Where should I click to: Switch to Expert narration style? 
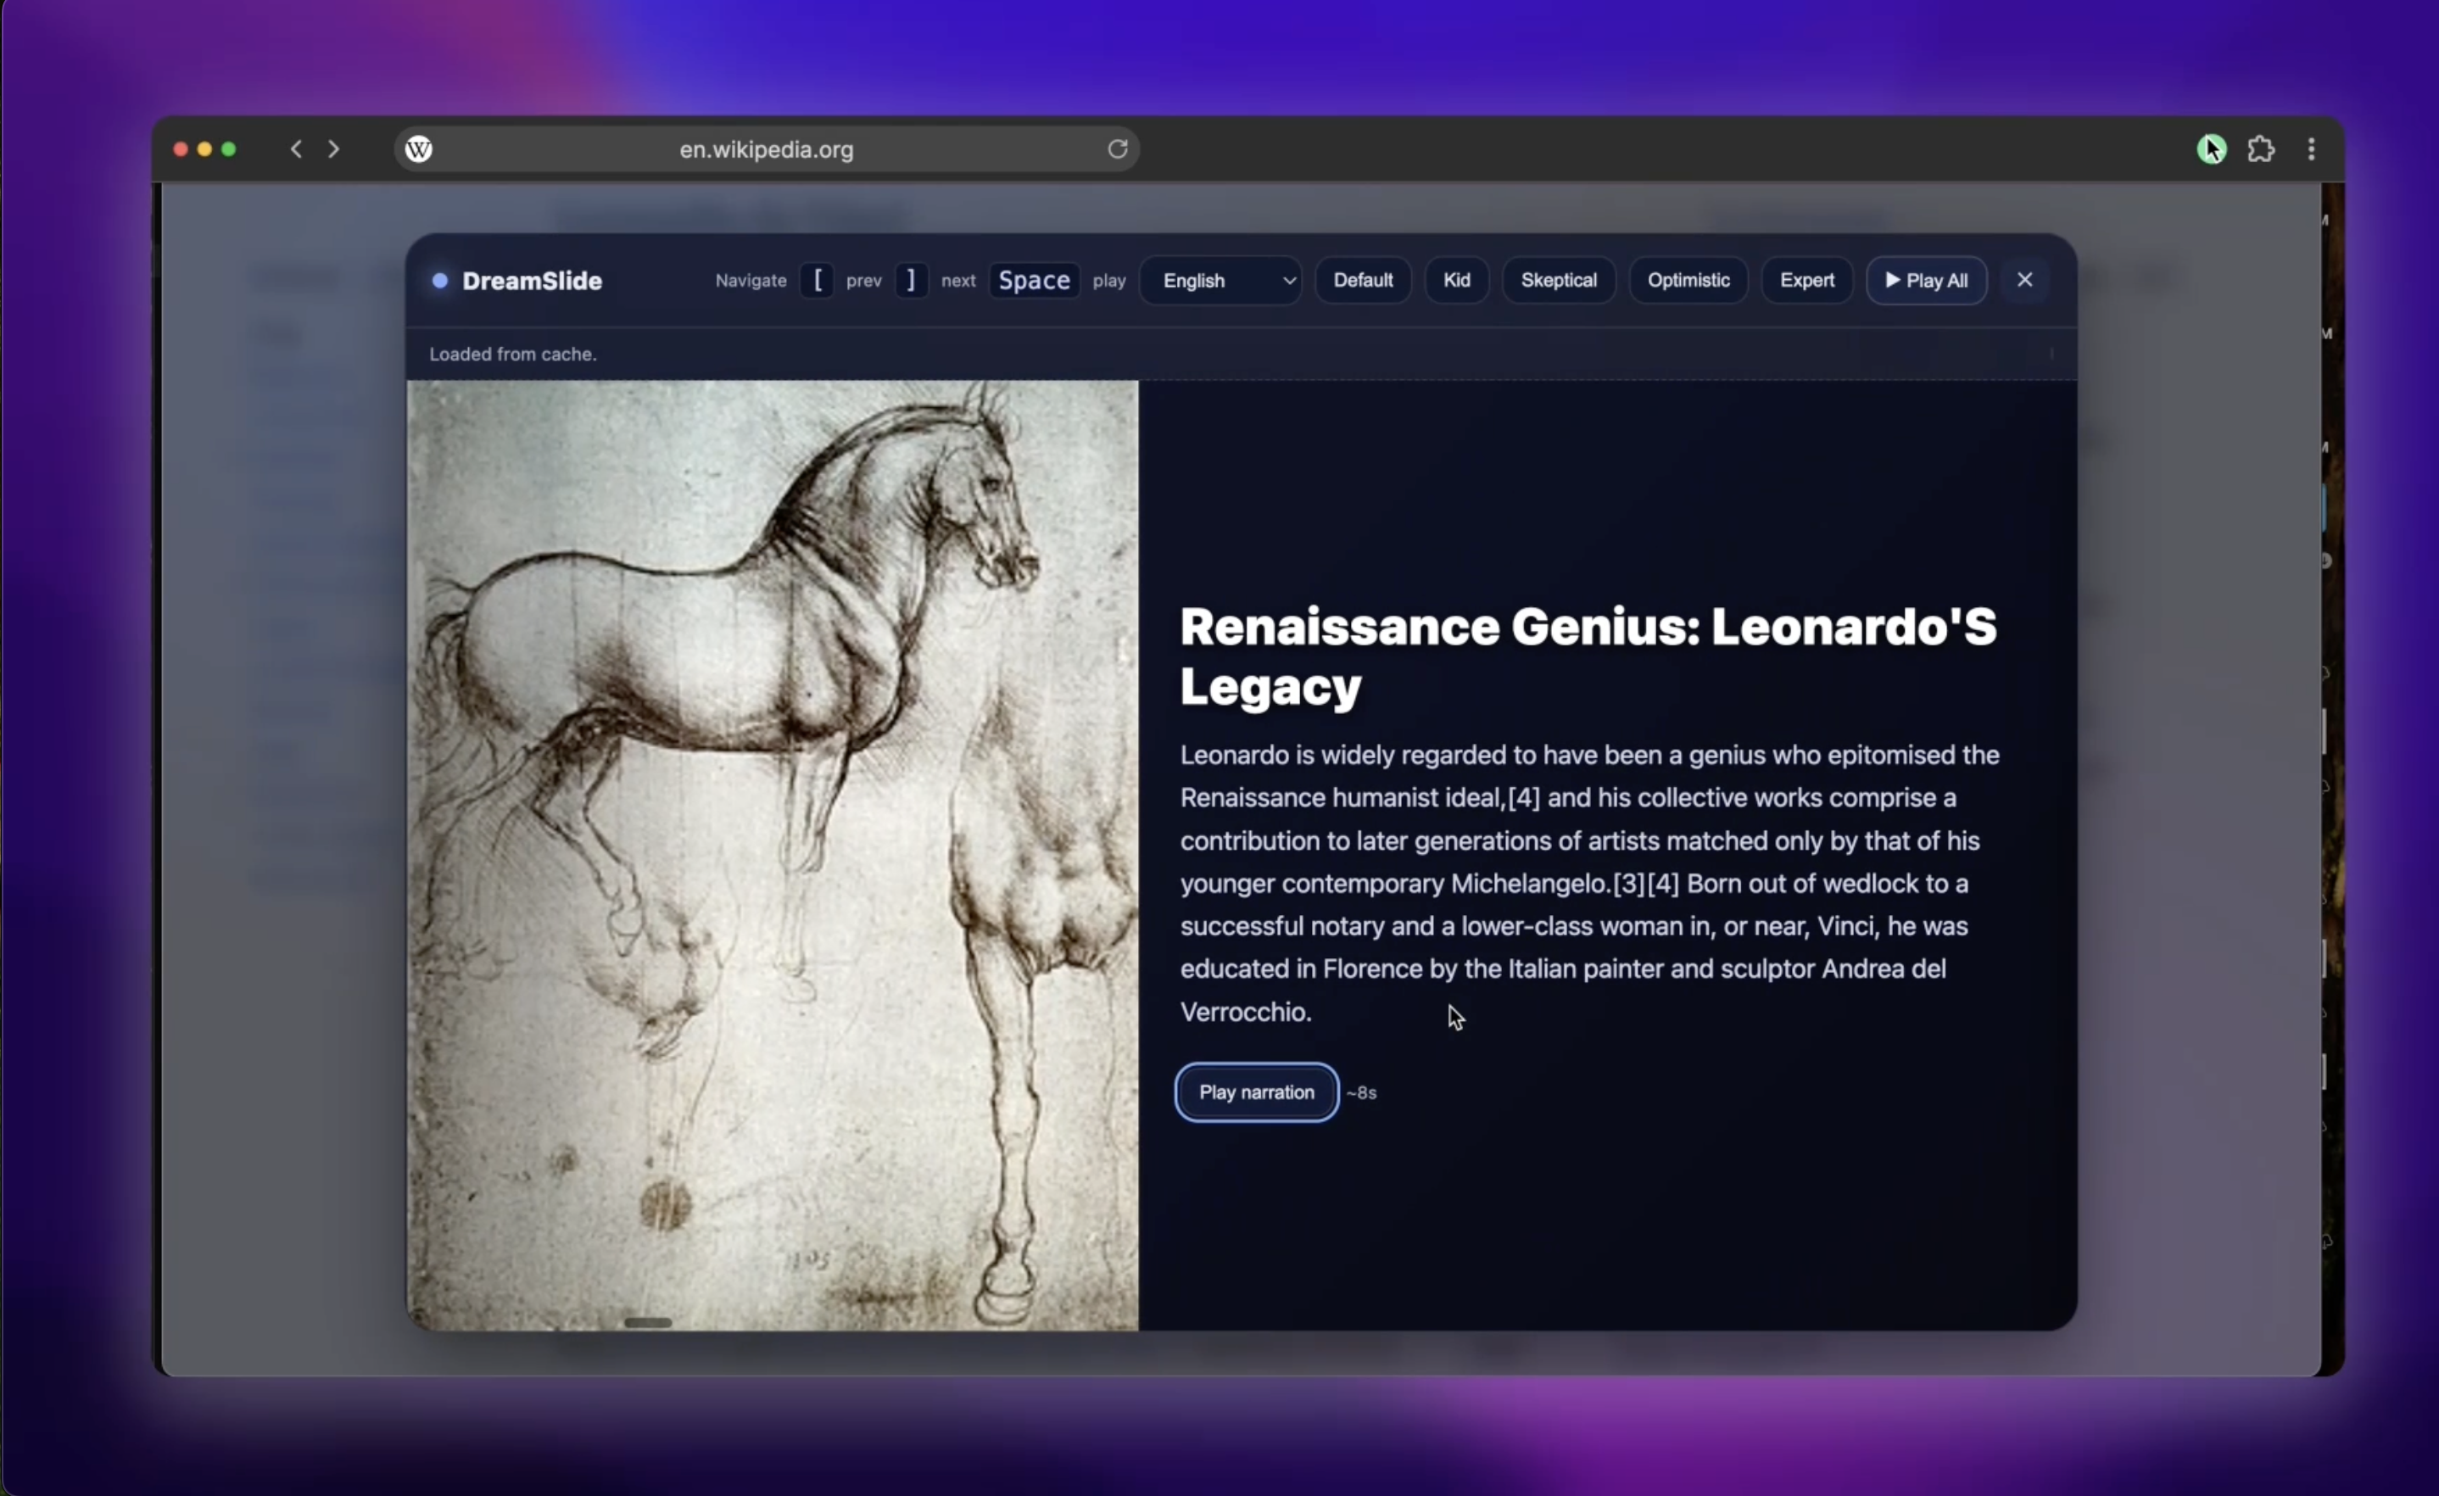1806,280
